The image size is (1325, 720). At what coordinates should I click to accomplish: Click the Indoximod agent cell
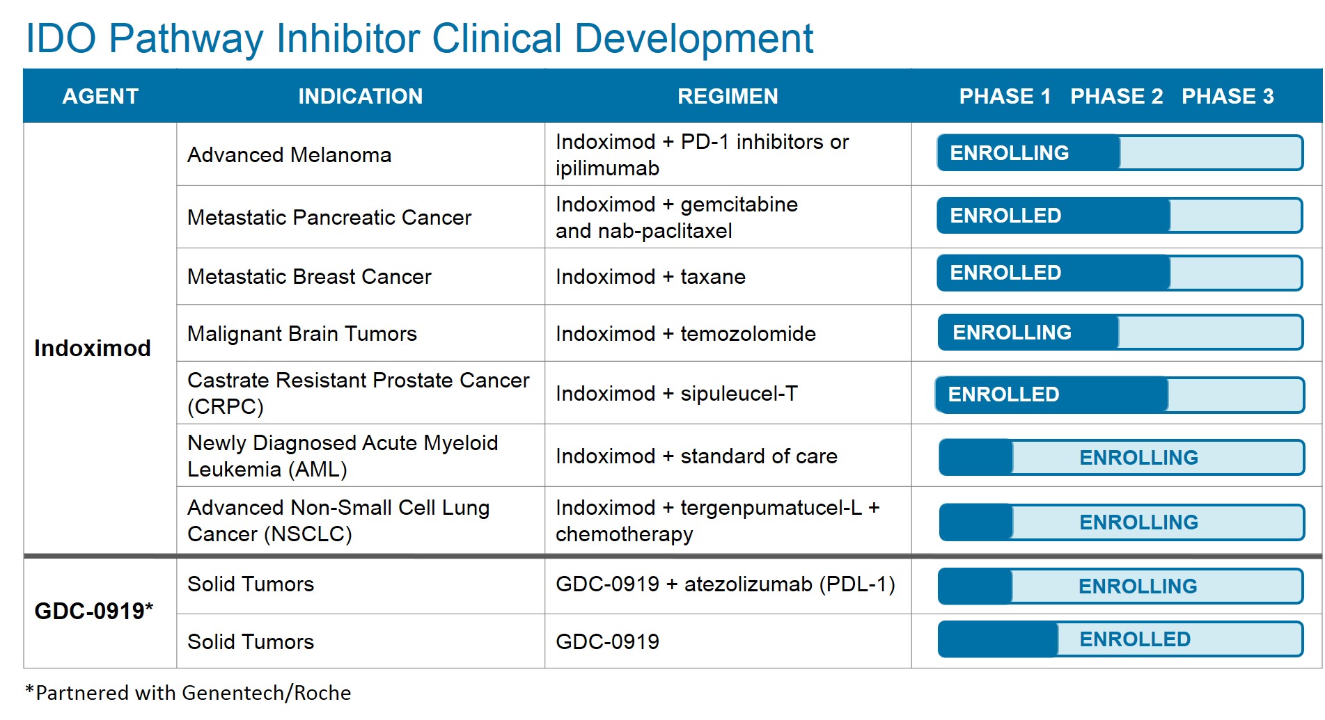point(93,348)
